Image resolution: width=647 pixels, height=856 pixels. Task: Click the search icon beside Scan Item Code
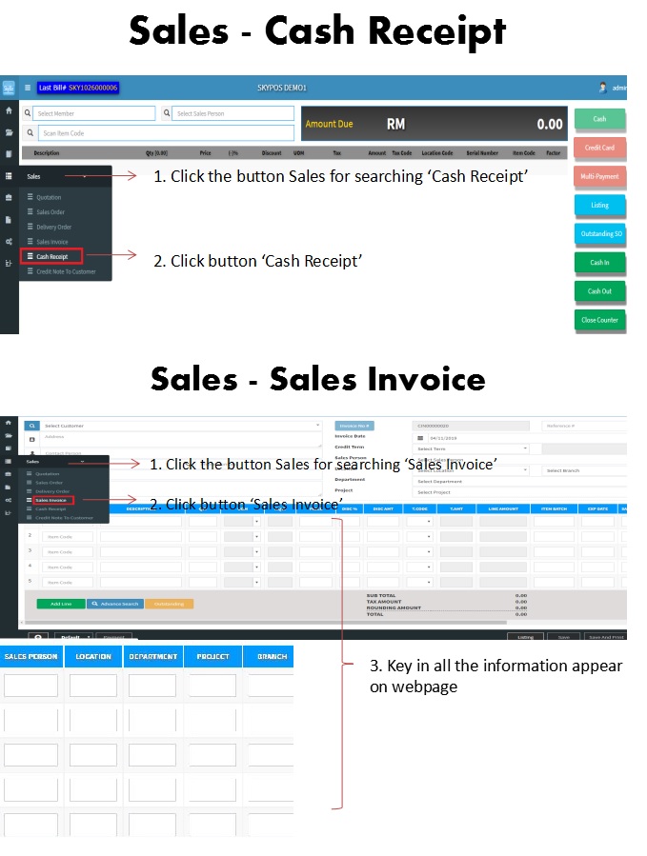30,133
